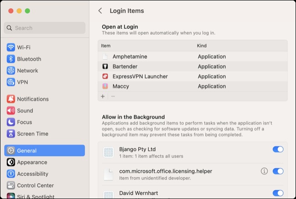
Task: Click the VPN sidebar icon
Action: [x=11, y=82]
